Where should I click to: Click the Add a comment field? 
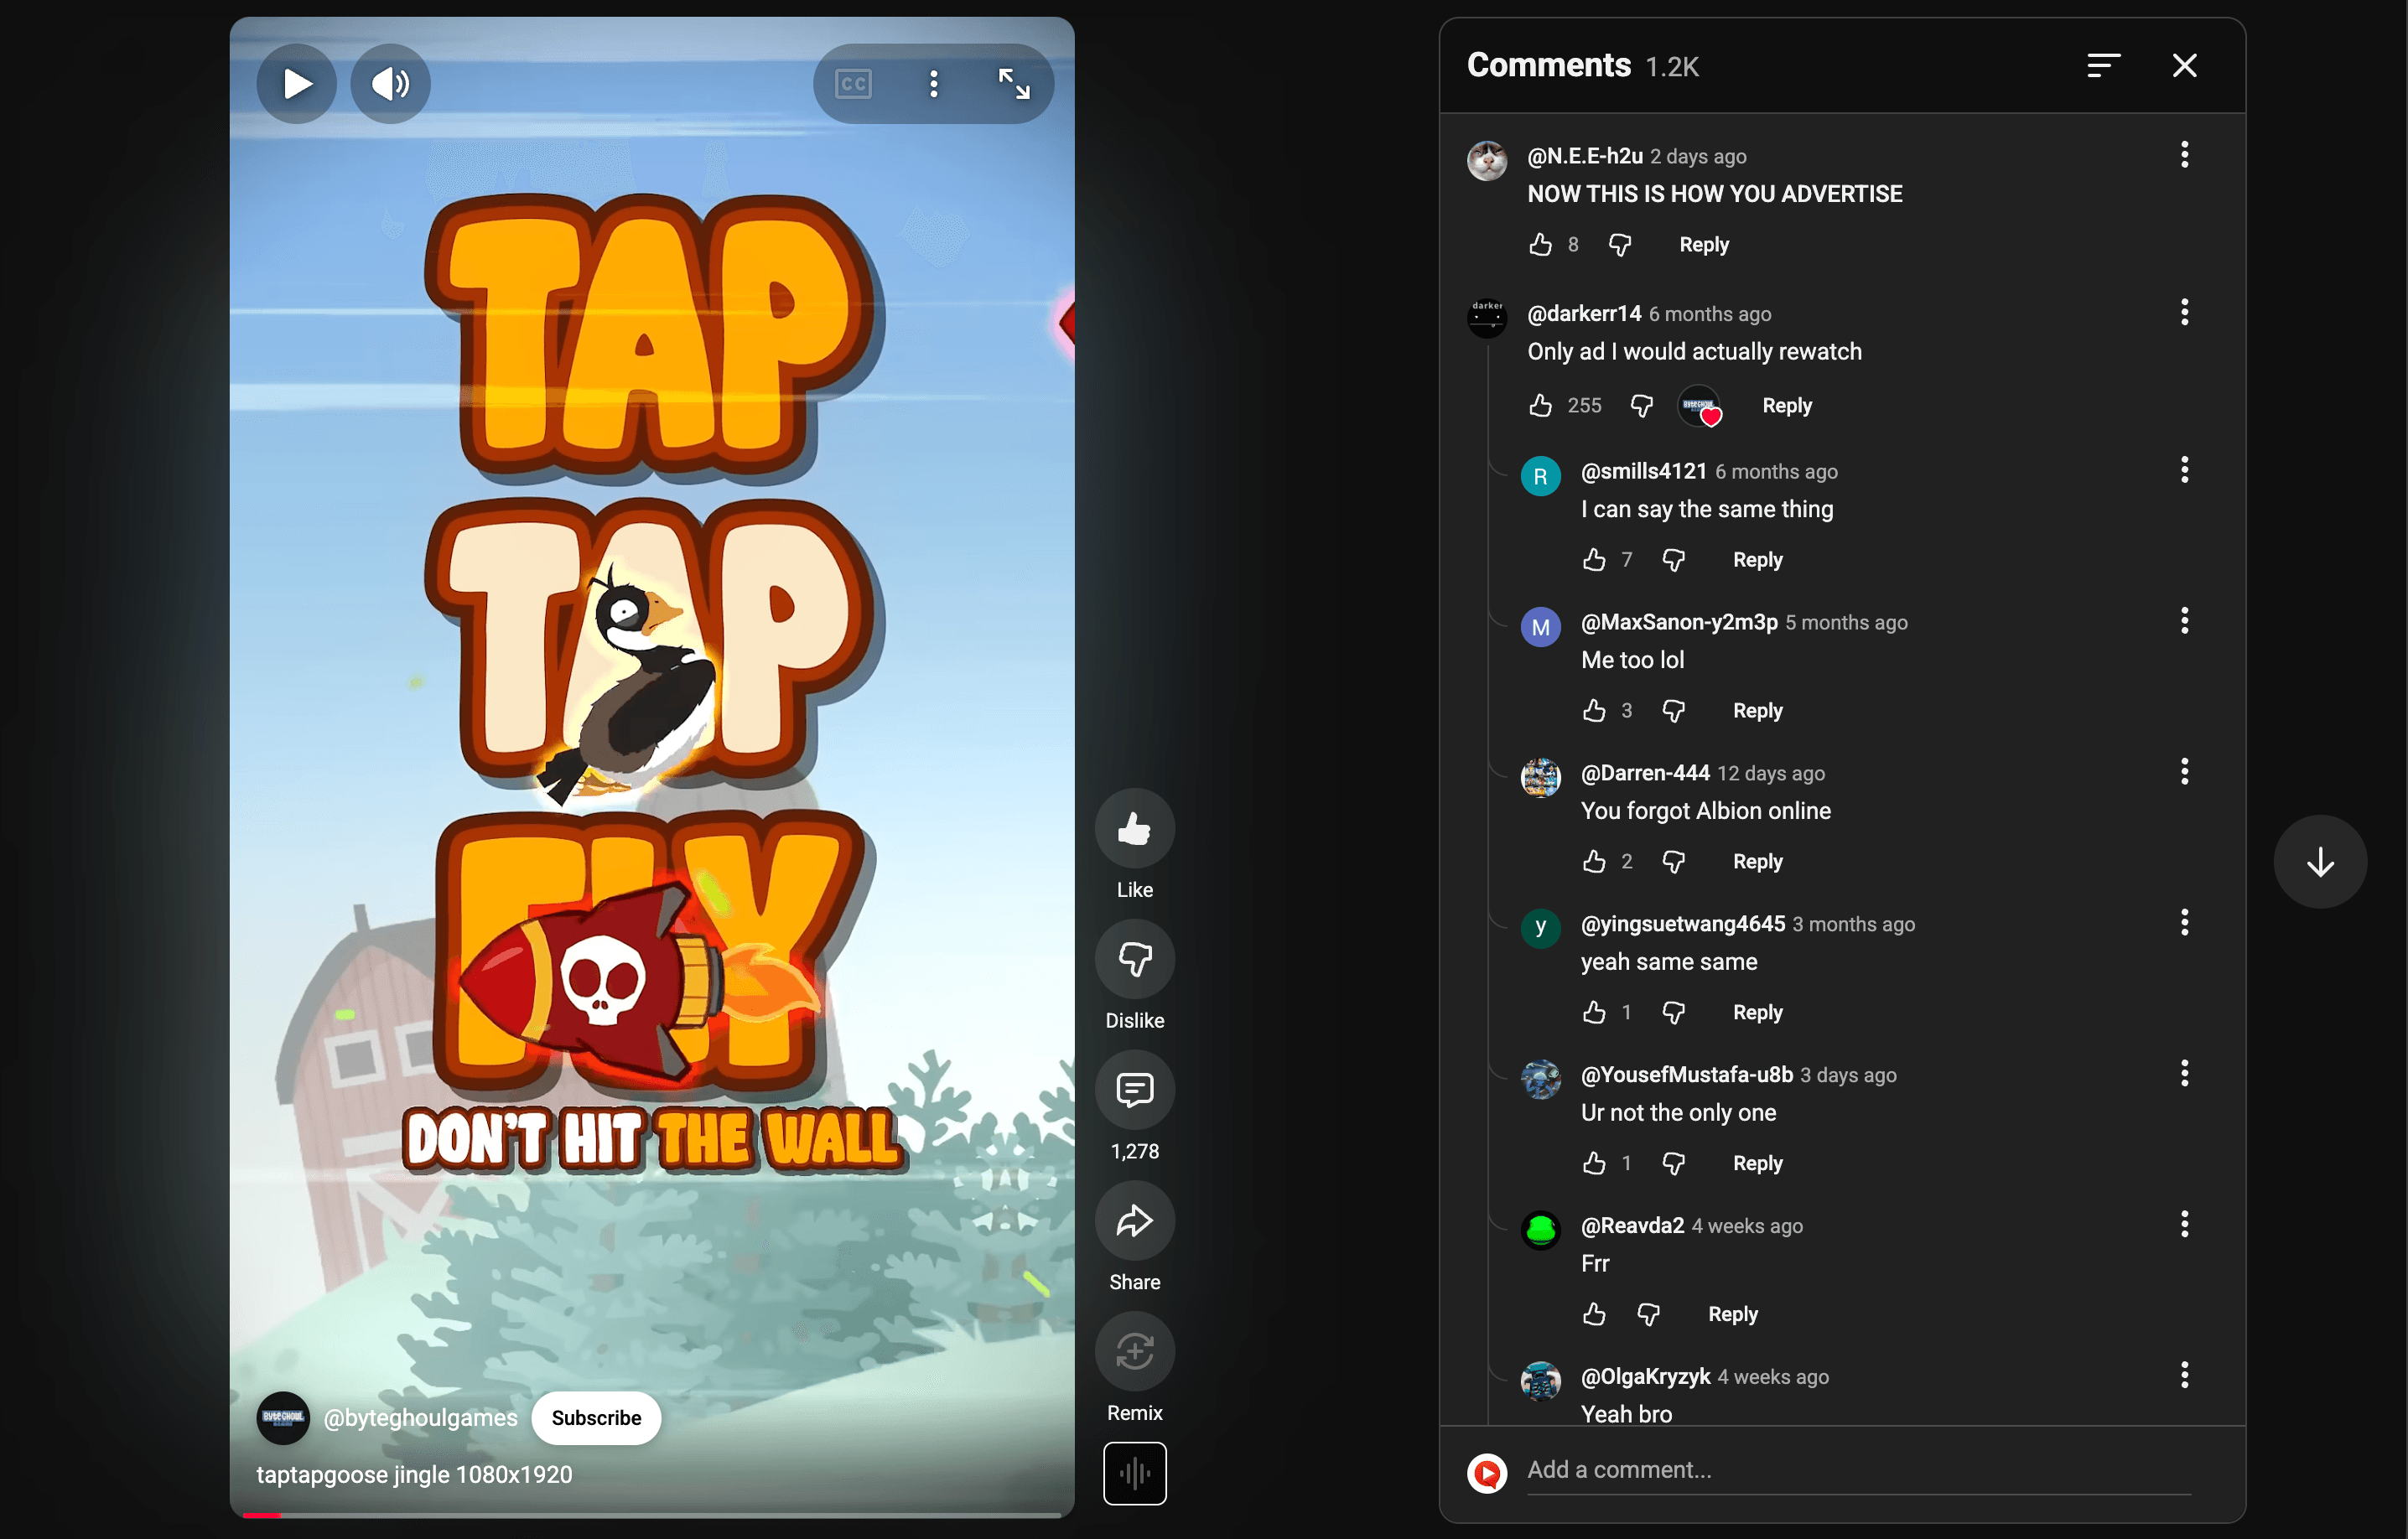pyautogui.click(x=1858, y=1470)
